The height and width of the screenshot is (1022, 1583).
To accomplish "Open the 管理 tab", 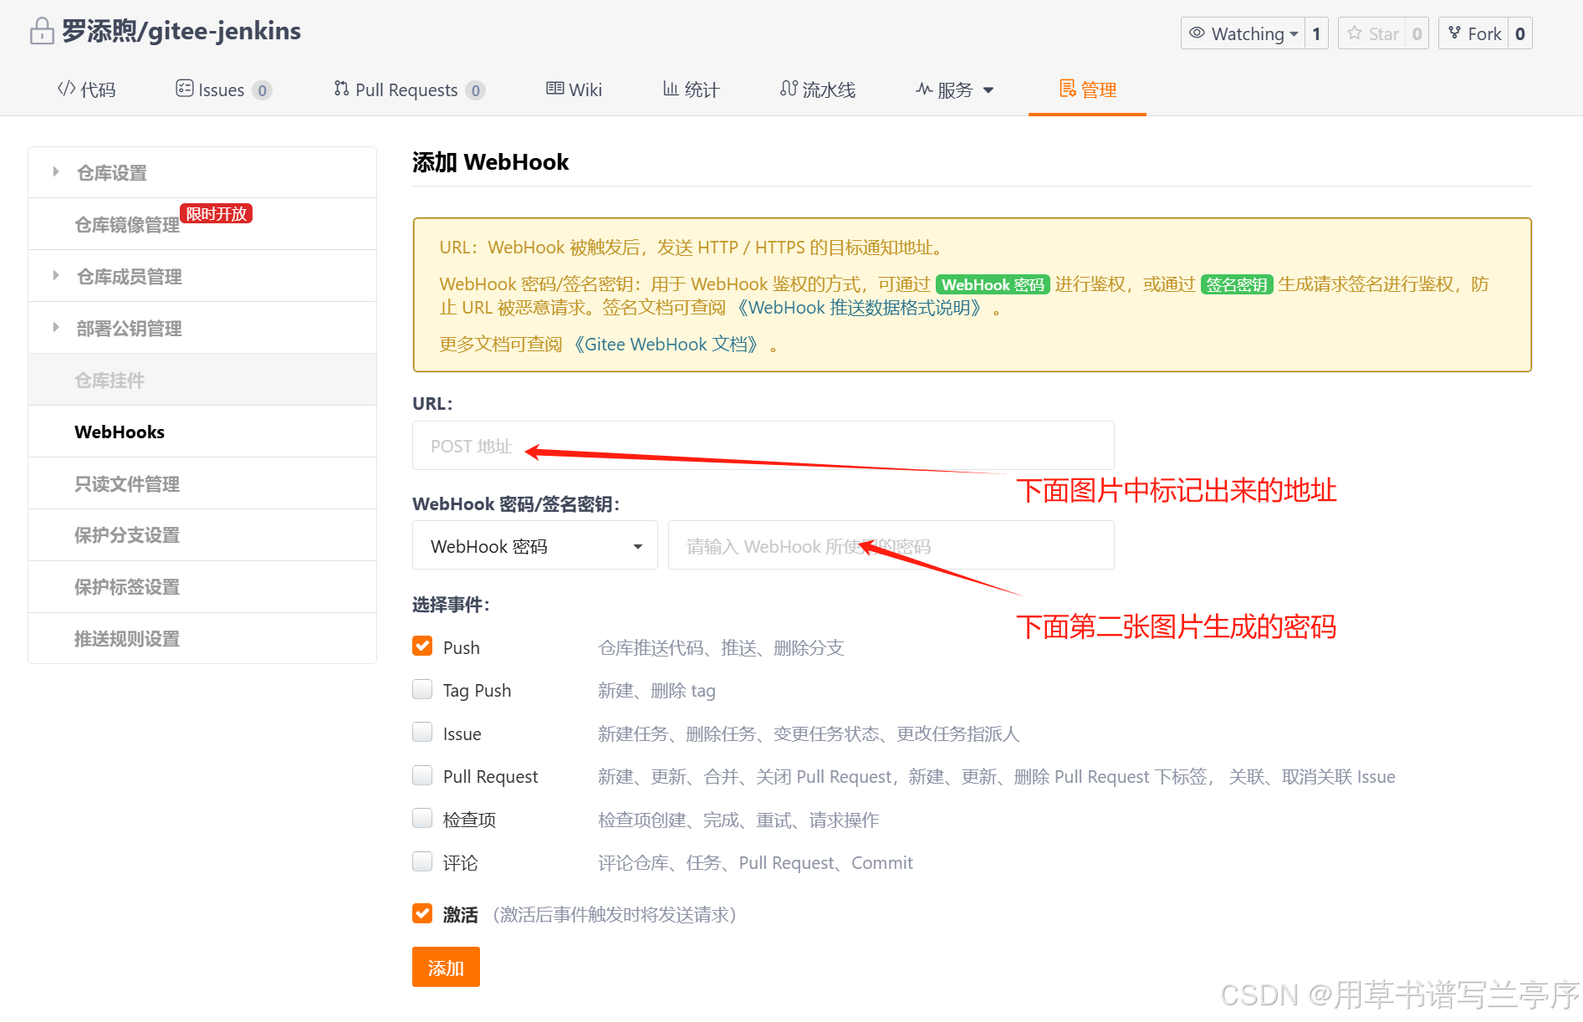I will 1087,89.
